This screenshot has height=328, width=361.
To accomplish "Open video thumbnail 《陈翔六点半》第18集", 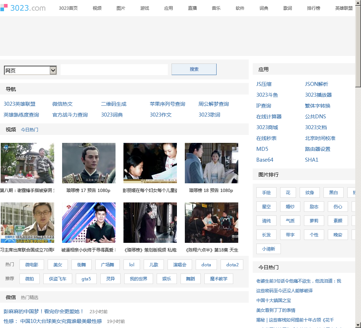I will (211, 223).
